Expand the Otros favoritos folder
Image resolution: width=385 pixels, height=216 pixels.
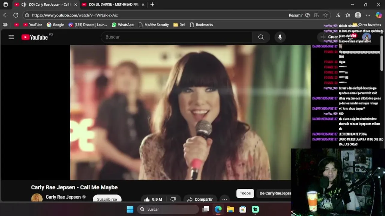[367, 25]
